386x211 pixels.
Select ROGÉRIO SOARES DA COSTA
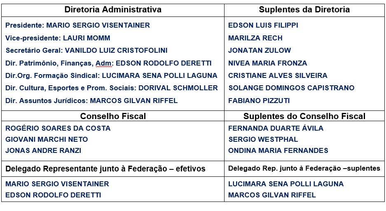tap(58, 128)
